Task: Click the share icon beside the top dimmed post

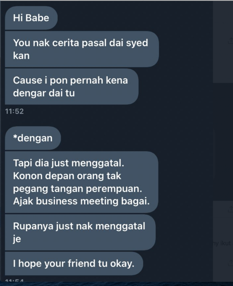Action: (231, 41)
